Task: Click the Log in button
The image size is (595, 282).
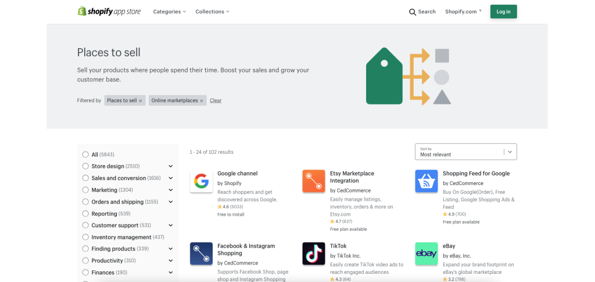Action: 503,12
